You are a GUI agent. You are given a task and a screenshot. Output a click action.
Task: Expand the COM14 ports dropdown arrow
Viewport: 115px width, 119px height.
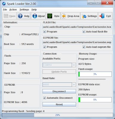point(74,65)
